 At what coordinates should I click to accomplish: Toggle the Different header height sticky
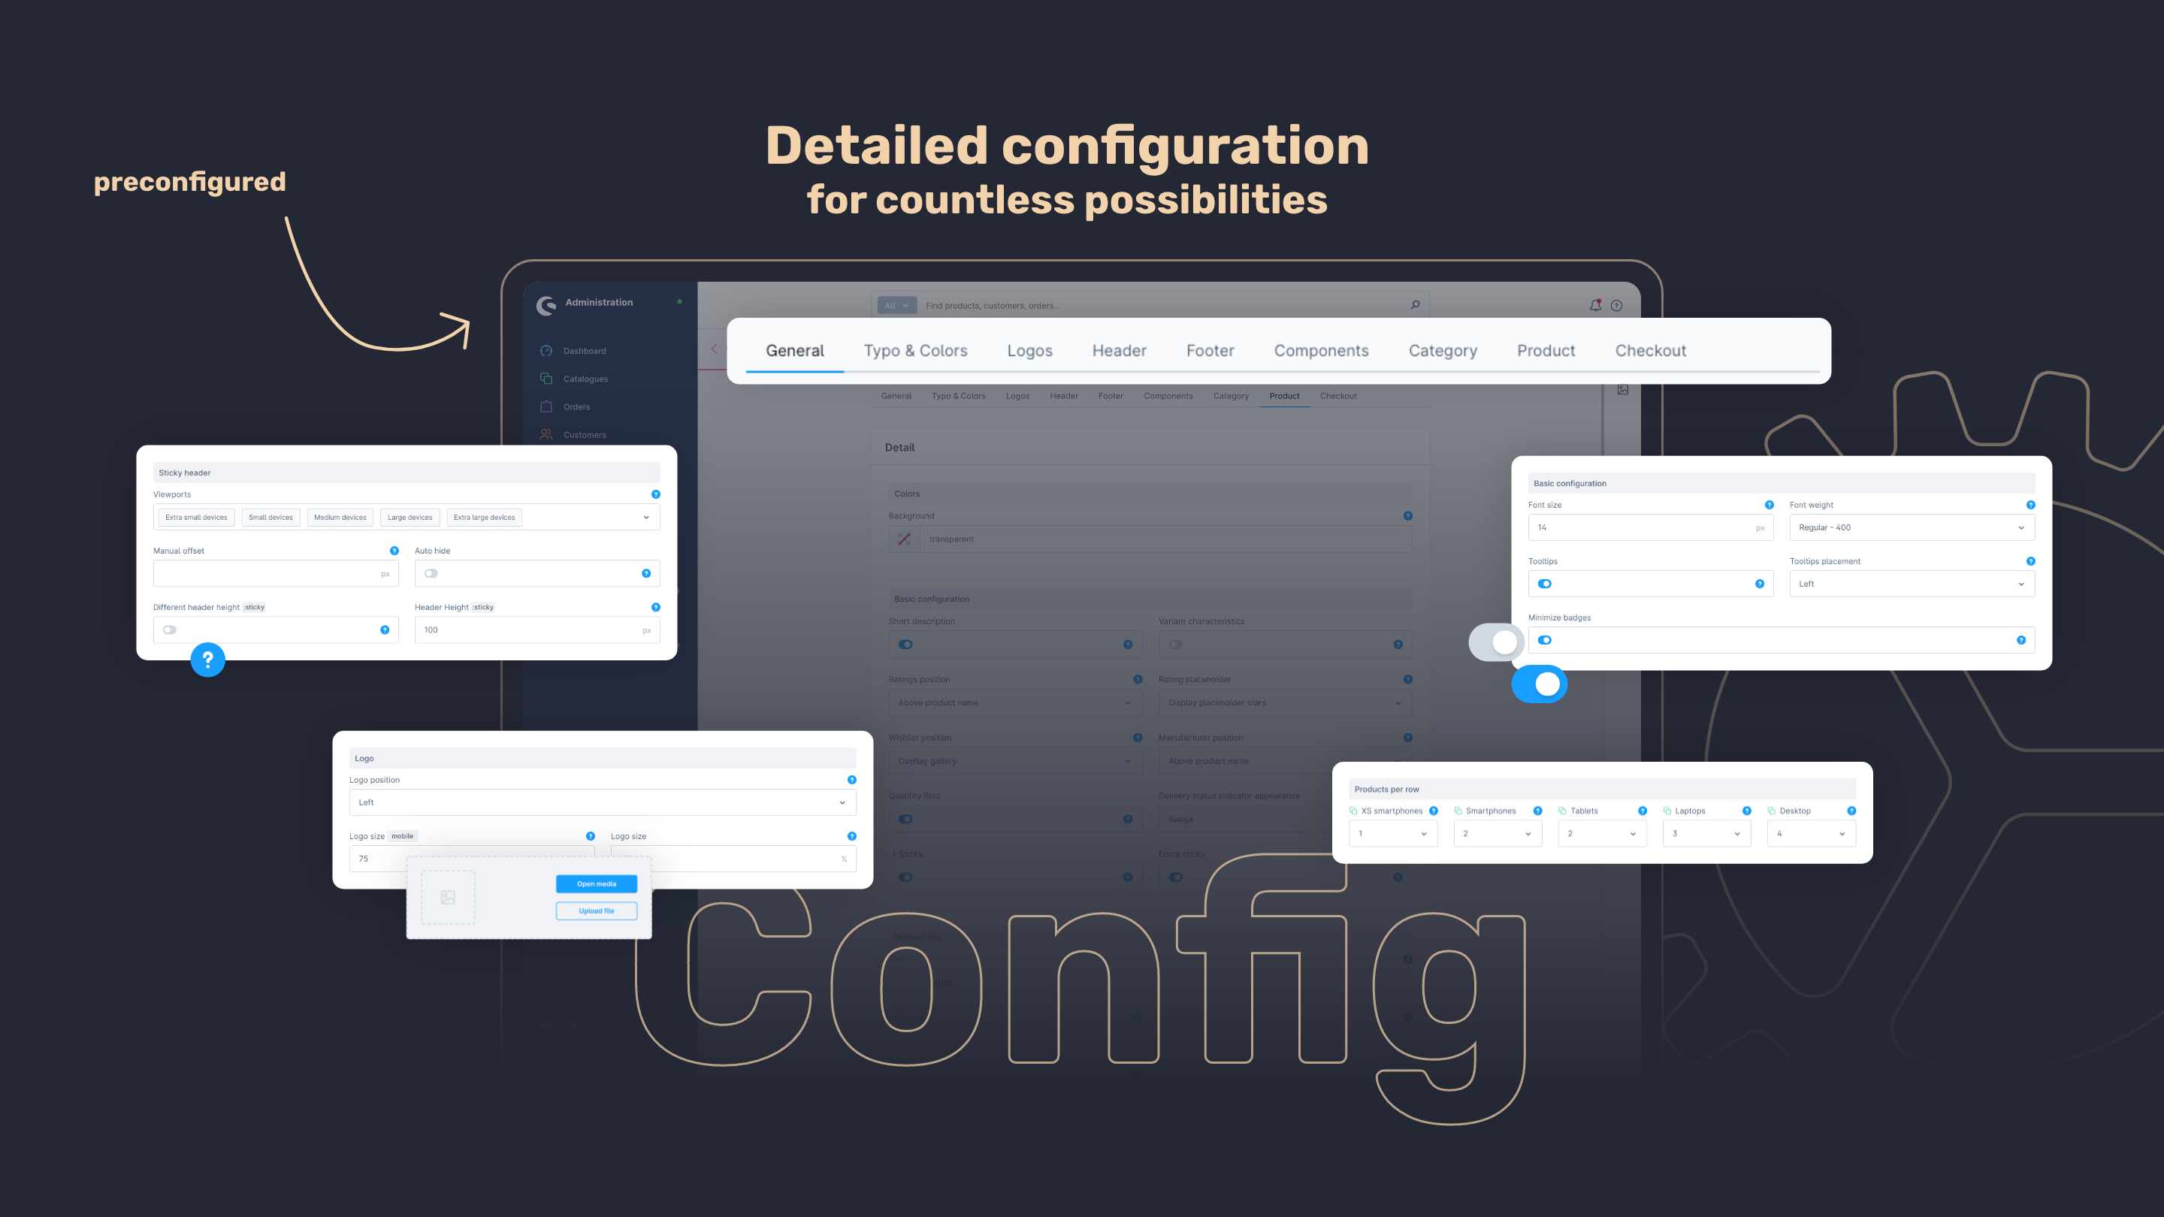pos(171,629)
